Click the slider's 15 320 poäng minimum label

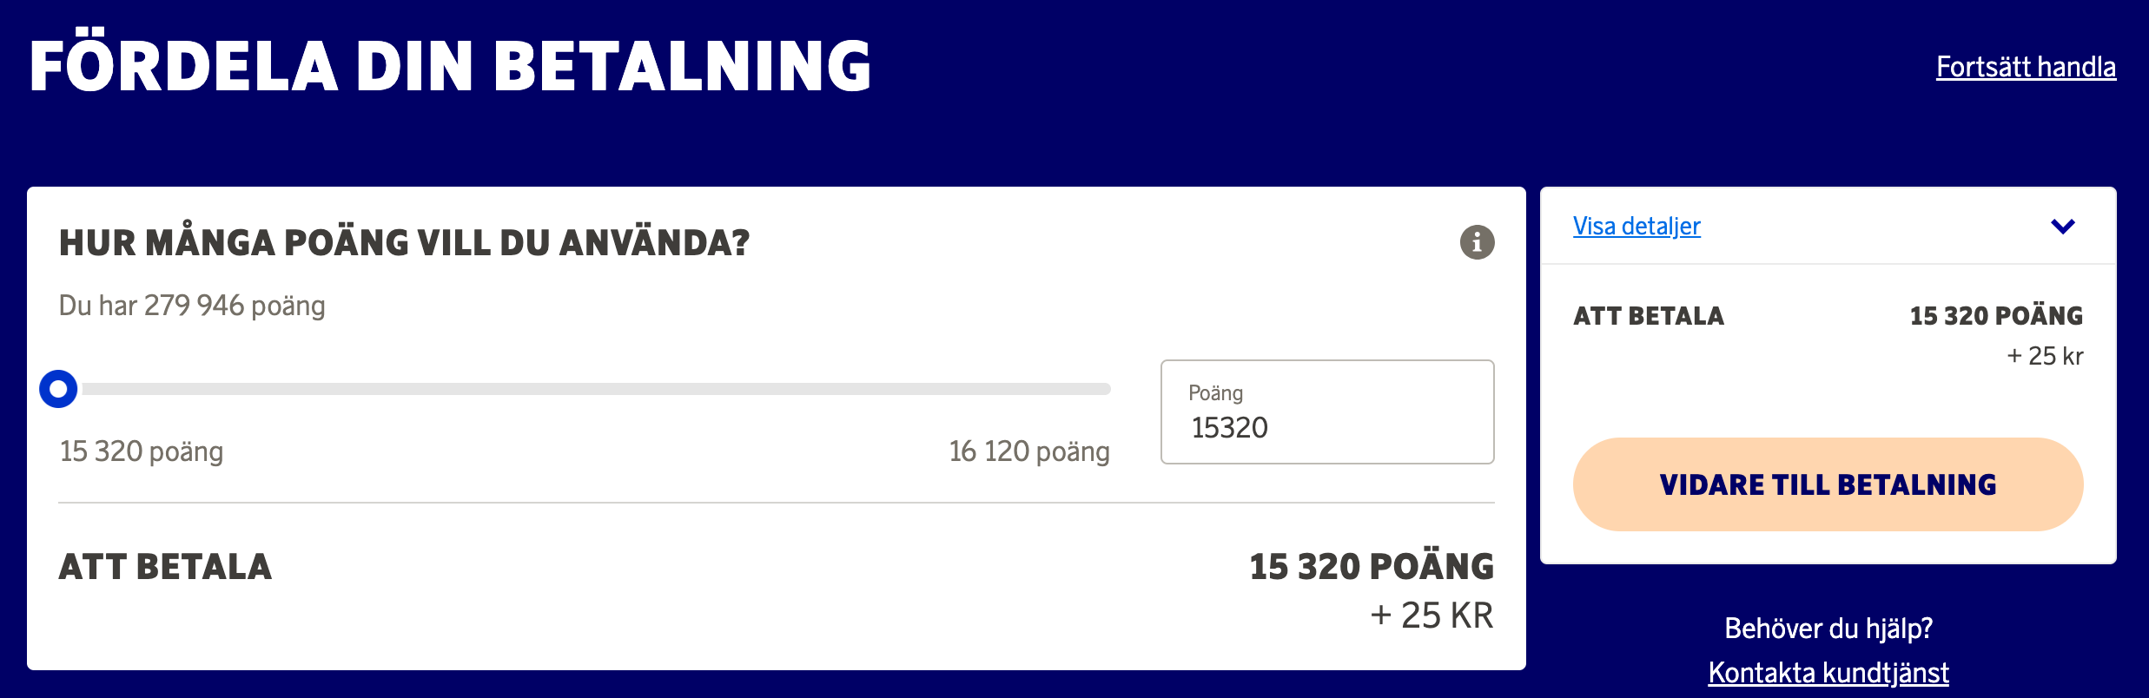[x=142, y=451]
